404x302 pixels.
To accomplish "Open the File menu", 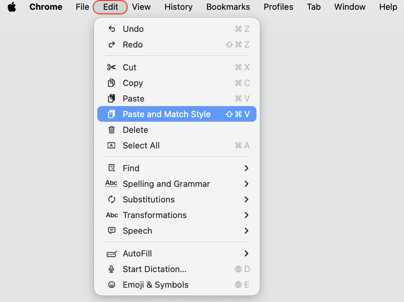I will tap(82, 7).
